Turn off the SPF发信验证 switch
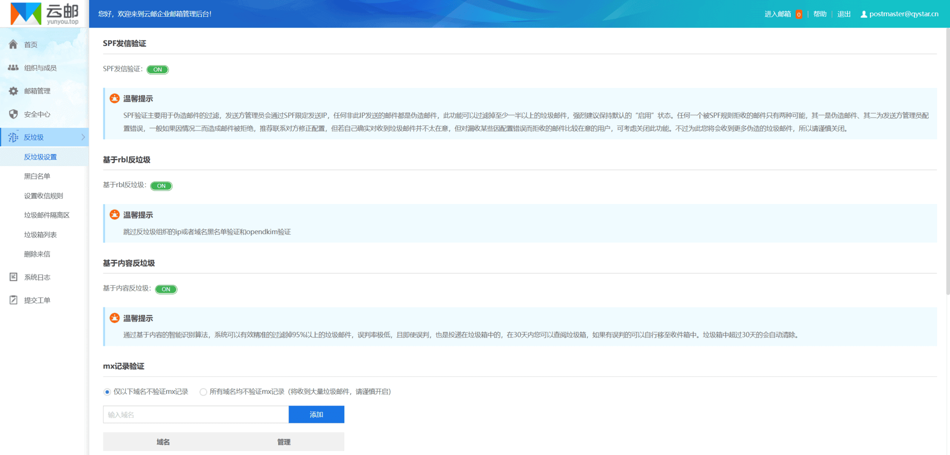950x455 pixels. click(x=158, y=70)
